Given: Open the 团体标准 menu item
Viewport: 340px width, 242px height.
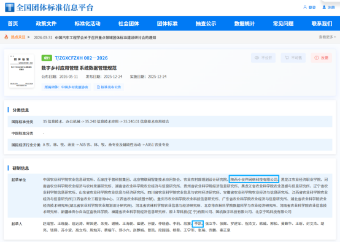Looking at the screenshot, I should point(167,23).
